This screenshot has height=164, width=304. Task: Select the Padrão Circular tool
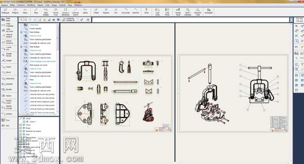[7, 107]
